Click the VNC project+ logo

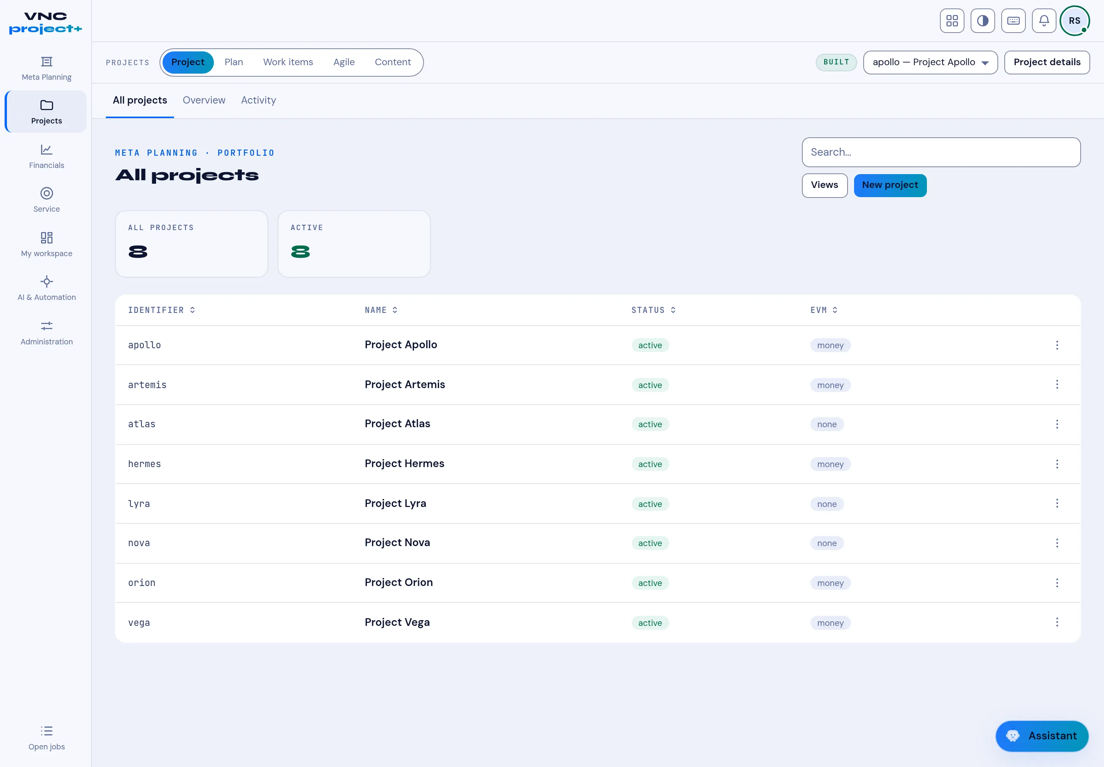(46, 23)
